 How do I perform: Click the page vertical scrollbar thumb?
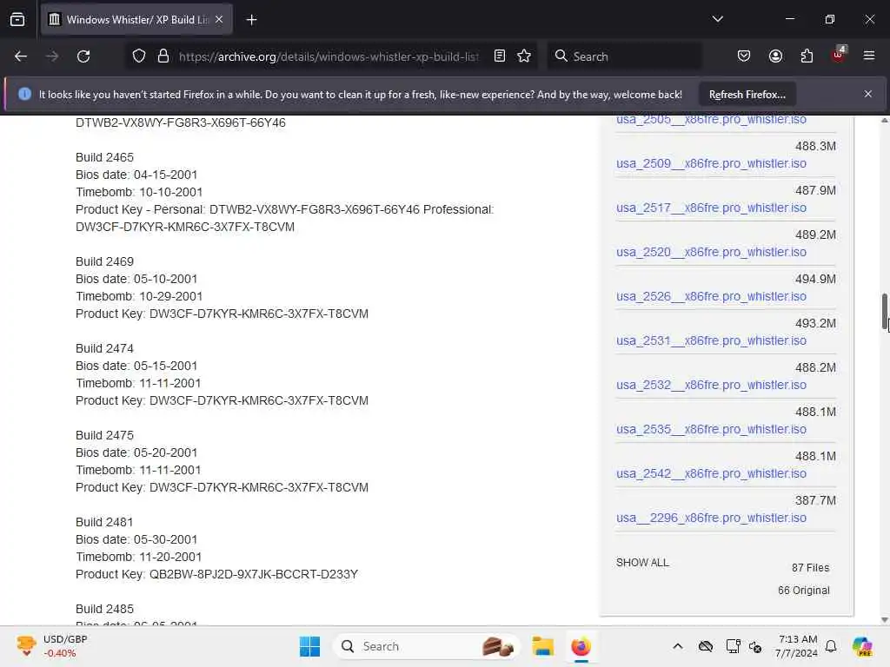point(884,311)
